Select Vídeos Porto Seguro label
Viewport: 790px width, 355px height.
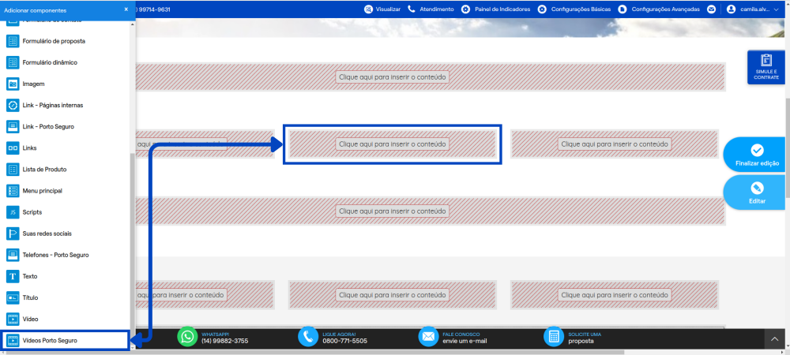pos(50,341)
